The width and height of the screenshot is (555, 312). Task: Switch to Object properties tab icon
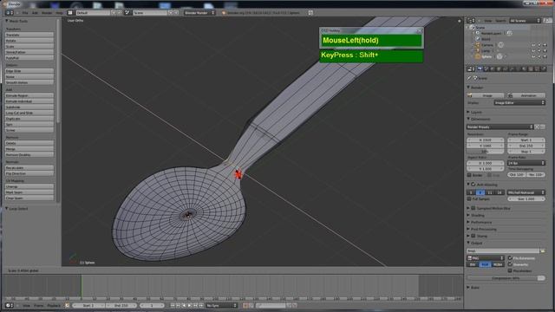(499, 69)
